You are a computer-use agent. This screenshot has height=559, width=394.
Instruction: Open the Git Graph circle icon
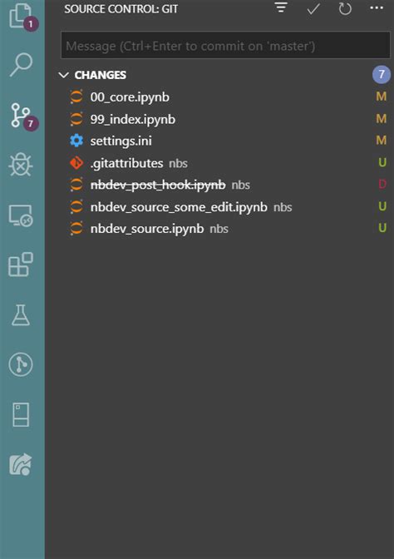pyautogui.click(x=21, y=364)
